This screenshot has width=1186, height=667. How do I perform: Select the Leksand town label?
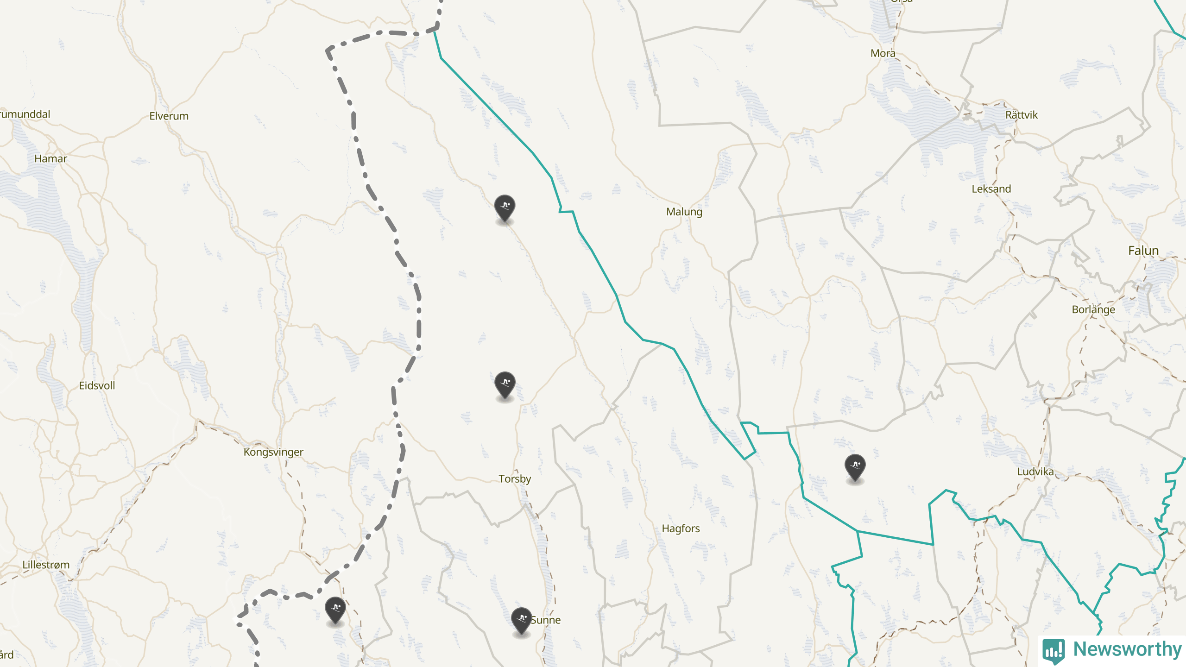[x=991, y=189]
